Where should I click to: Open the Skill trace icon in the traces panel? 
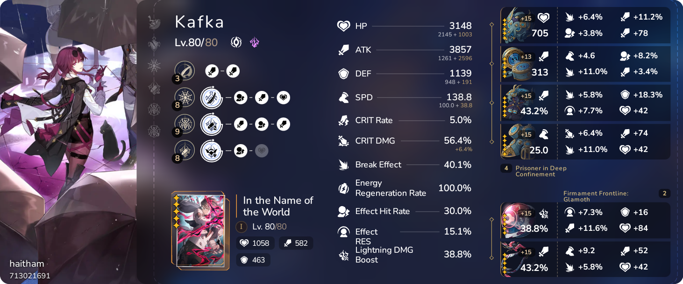tap(212, 98)
